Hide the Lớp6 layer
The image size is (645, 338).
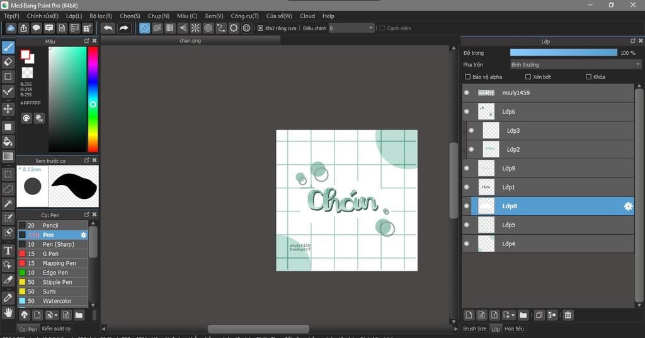(467, 111)
